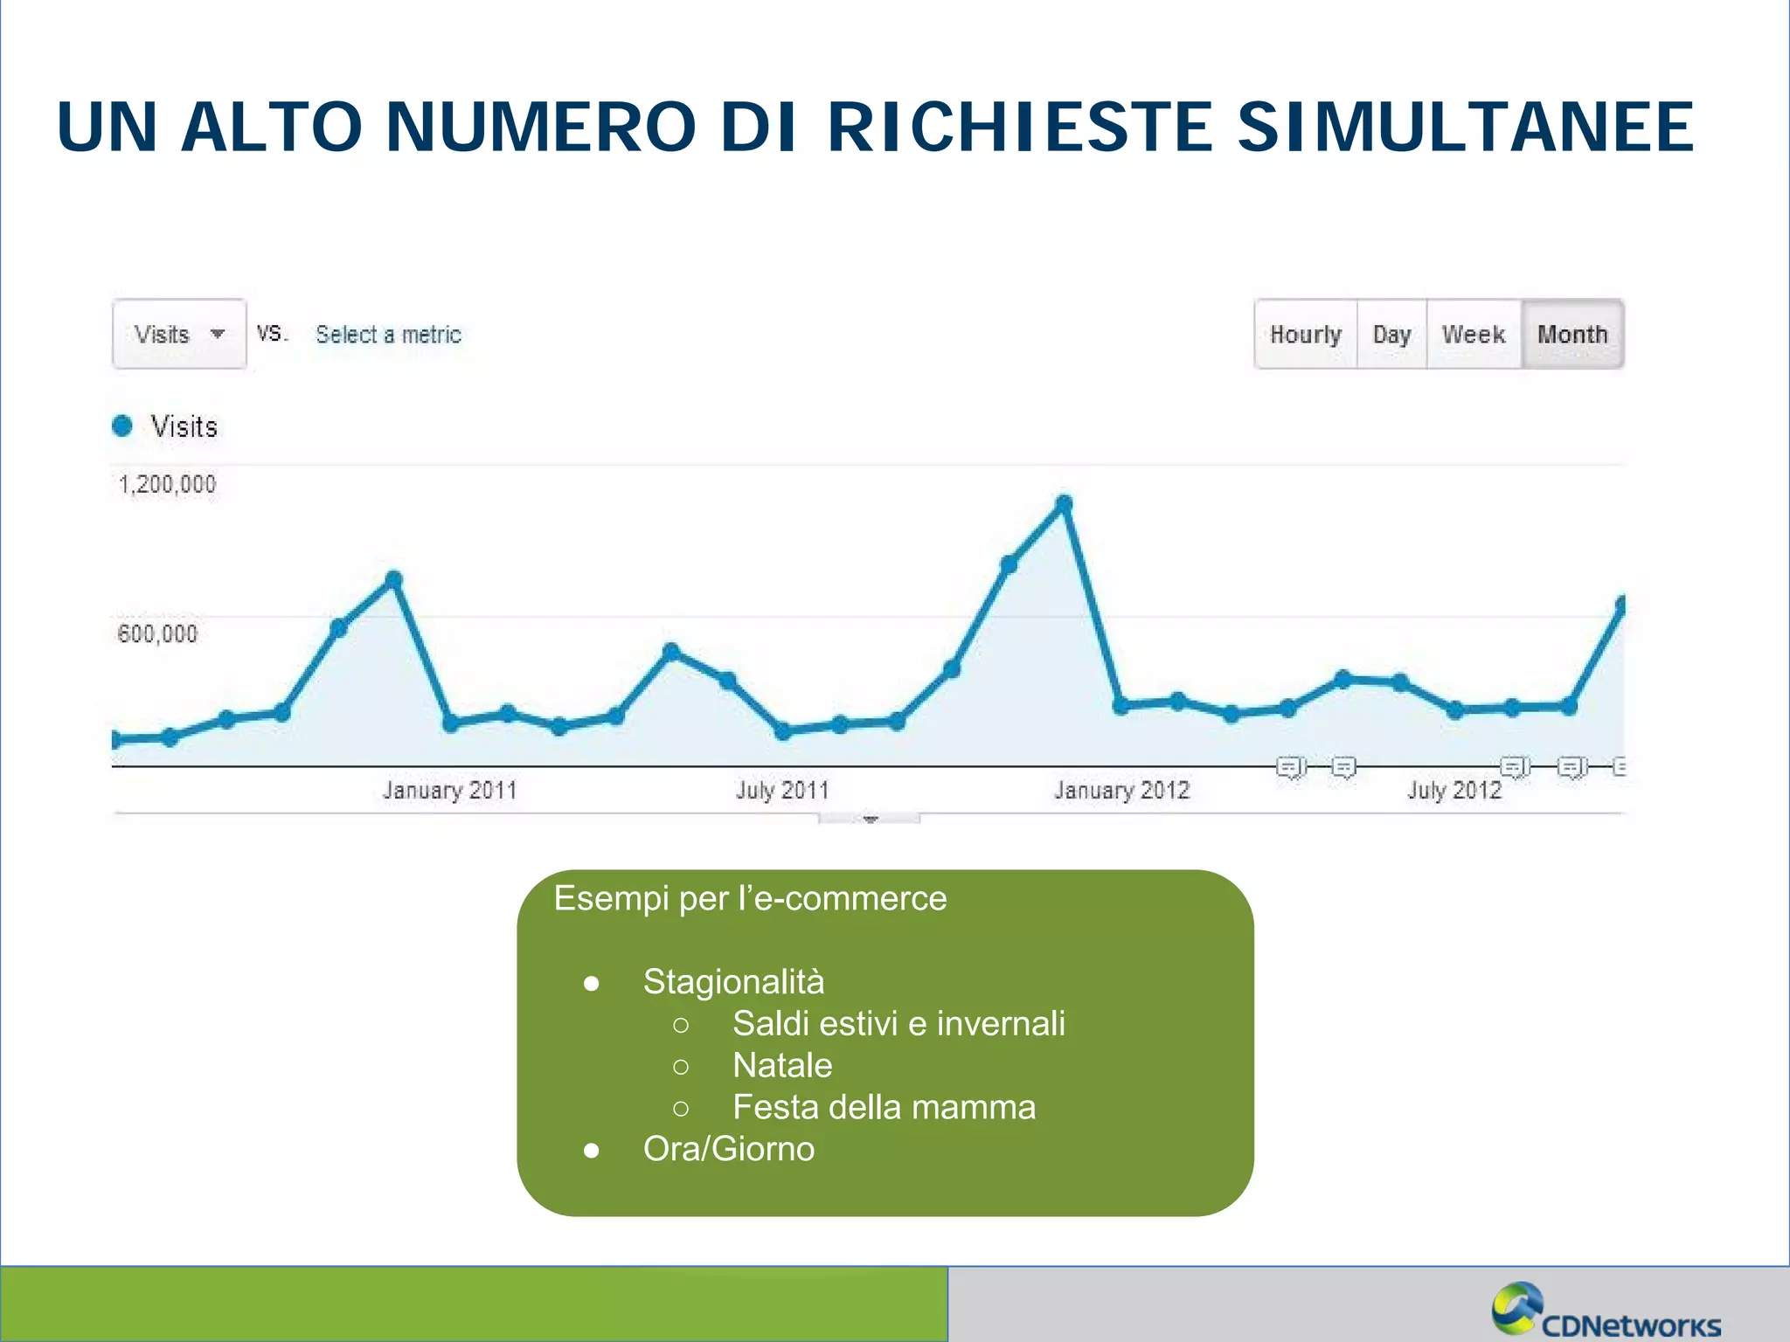The image size is (1790, 1342).
Task: Click the lowest data point at July 2011
Action: click(784, 731)
